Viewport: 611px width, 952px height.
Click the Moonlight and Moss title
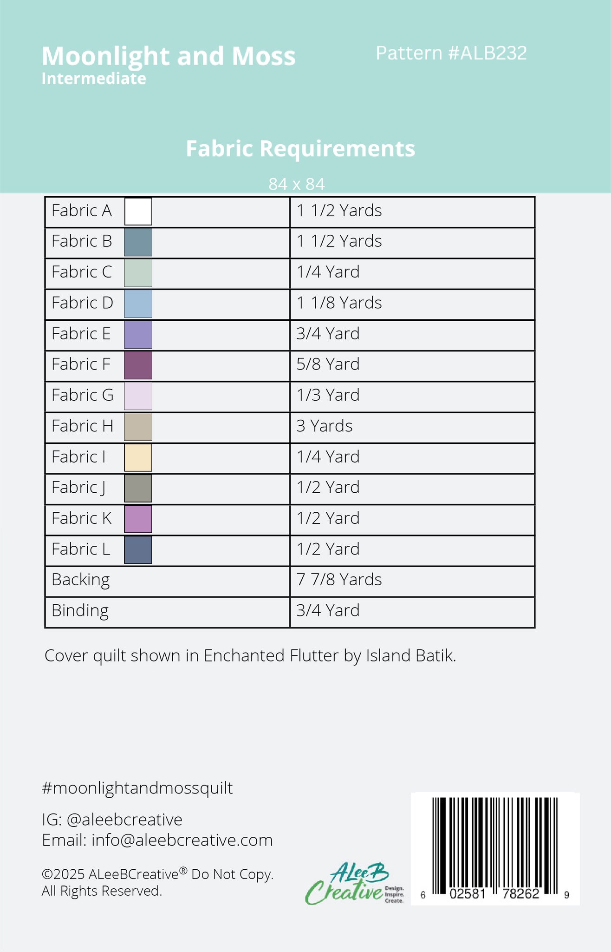(169, 56)
